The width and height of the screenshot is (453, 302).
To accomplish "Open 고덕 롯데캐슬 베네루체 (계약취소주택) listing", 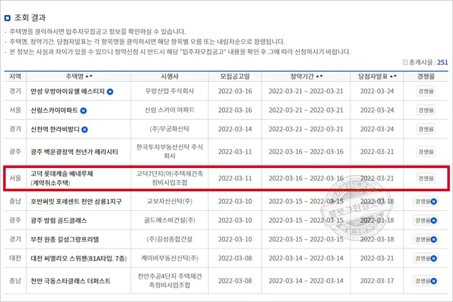I will click(x=62, y=178).
